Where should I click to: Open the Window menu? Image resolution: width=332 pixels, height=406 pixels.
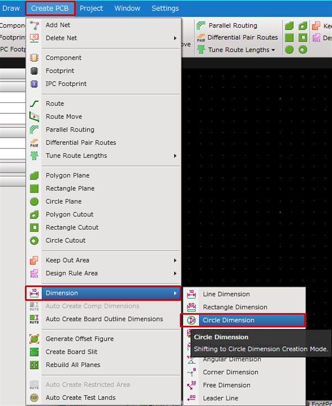pyautogui.click(x=127, y=8)
